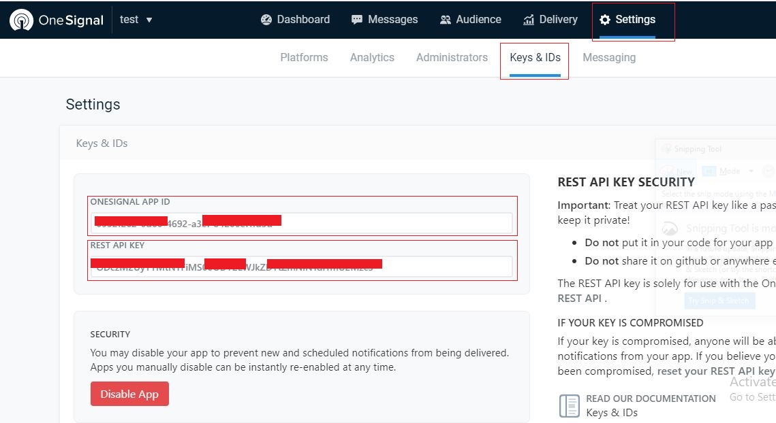Click the Messages speech bubble icon
The image size is (776, 423).
pos(357,20)
